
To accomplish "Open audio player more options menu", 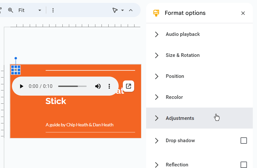I will (x=109, y=86).
